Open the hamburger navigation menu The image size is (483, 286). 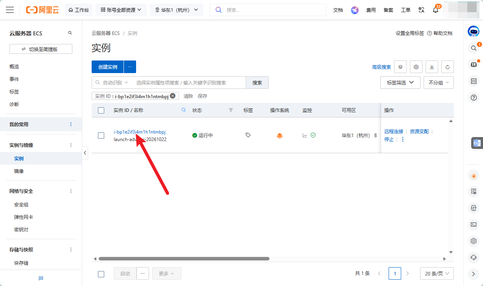click(x=10, y=10)
